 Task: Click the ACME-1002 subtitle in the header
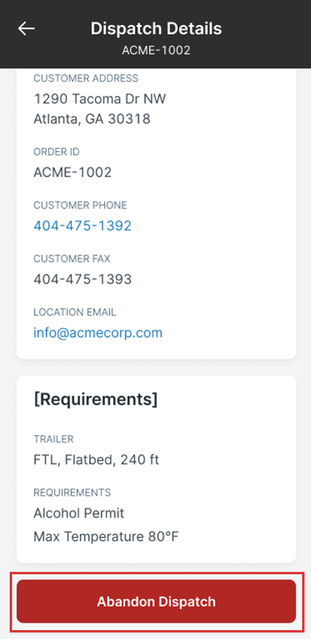(157, 50)
